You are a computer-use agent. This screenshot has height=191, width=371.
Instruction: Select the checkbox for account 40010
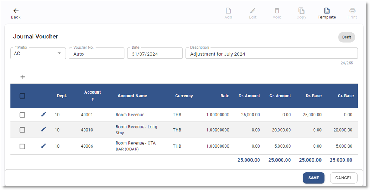[x=22, y=130]
